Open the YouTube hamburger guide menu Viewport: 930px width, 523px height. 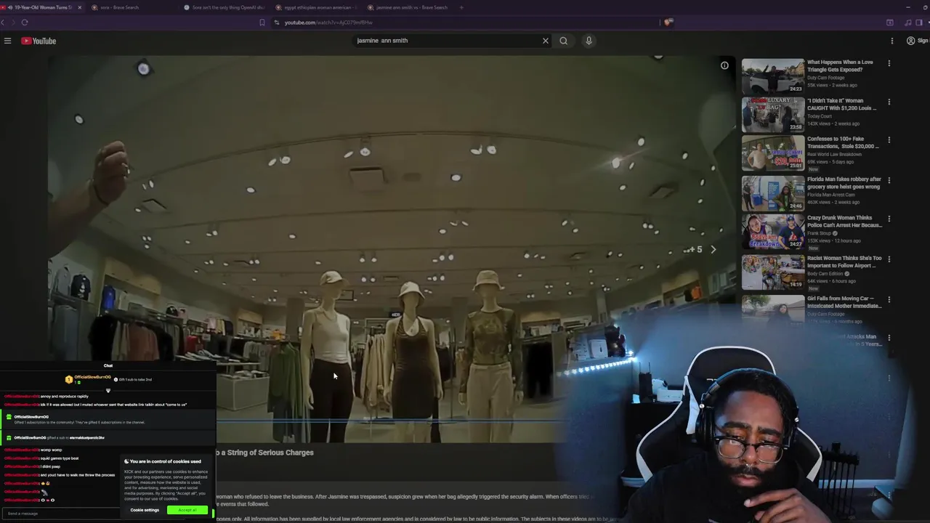tap(7, 41)
